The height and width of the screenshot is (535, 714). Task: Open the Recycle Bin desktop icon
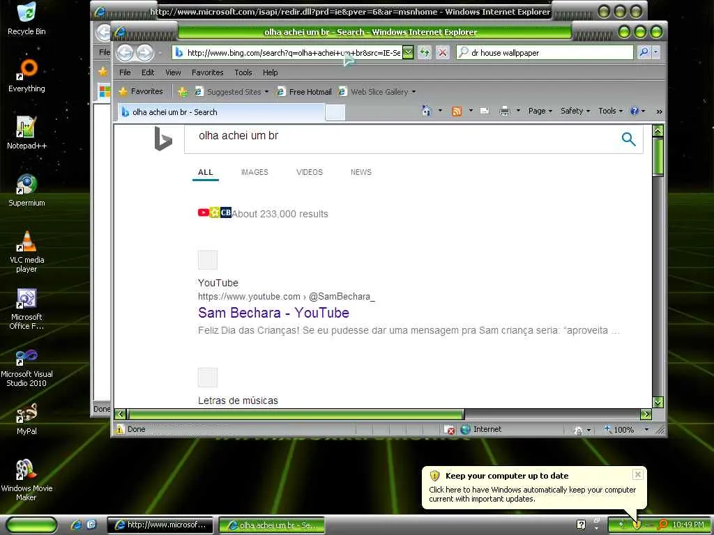click(x=27, y=19)
